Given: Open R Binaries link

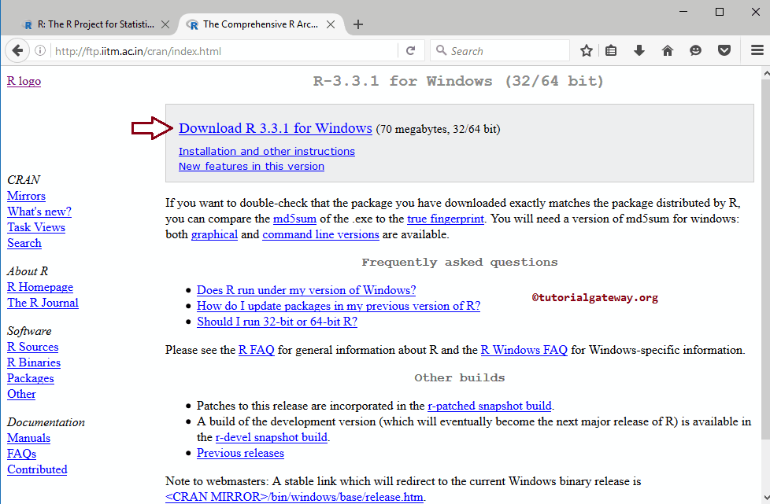Looking at the screenshot, I should click(x=34, y=362).
